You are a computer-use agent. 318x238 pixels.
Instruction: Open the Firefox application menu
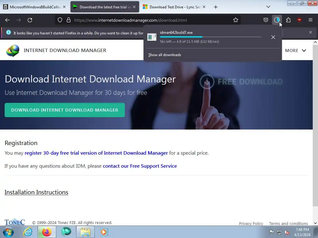(310, 20)
